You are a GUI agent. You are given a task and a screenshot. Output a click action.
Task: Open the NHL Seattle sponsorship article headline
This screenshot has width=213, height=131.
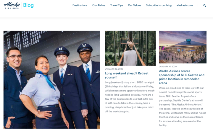click(x=182, y=77)
